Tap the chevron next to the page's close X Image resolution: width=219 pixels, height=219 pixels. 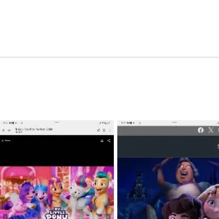[x=9, y=131]
